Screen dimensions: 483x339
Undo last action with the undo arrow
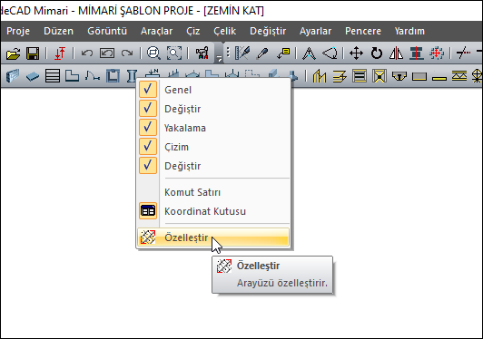coord(87,53)
